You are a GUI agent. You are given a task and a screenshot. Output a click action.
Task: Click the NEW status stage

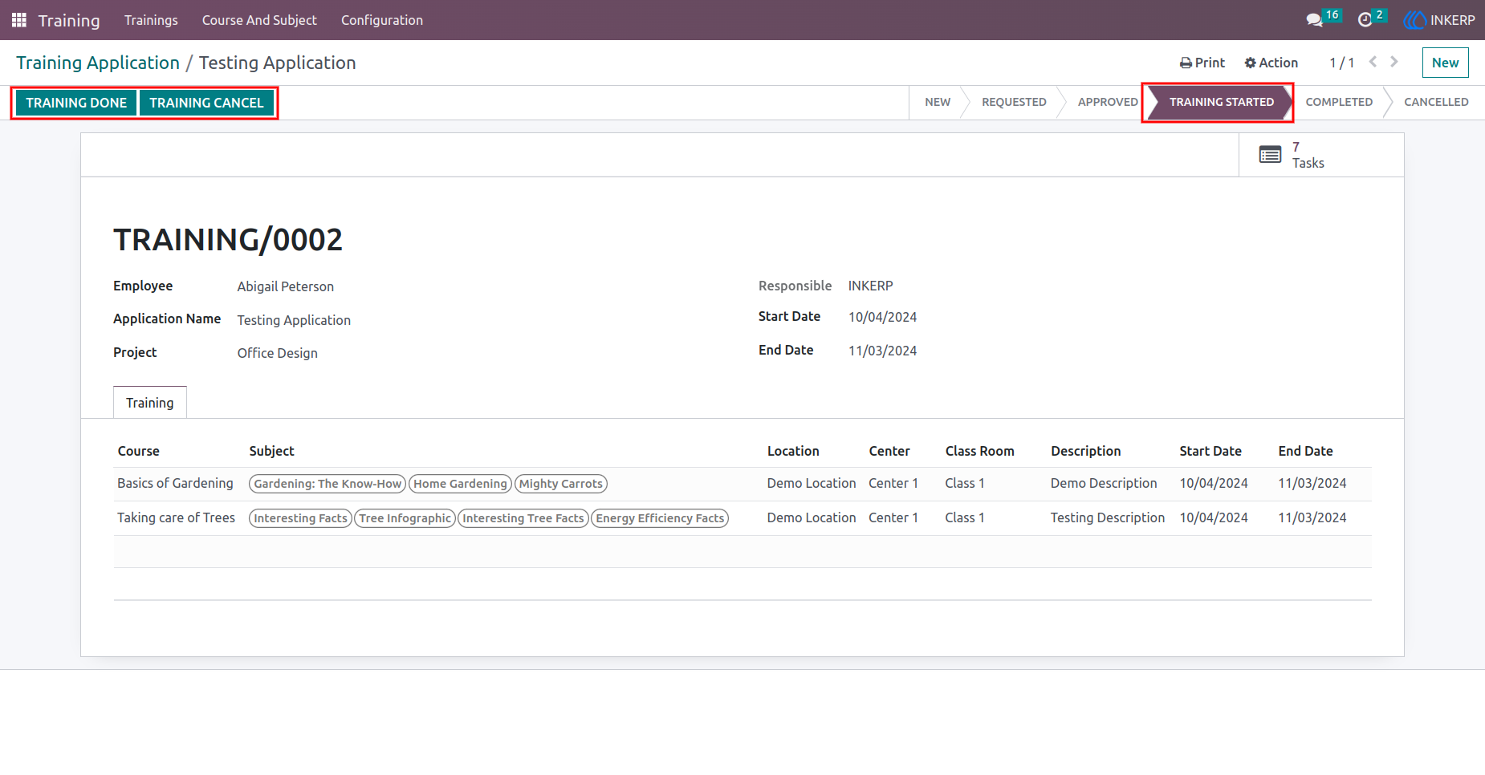(938, 102)
